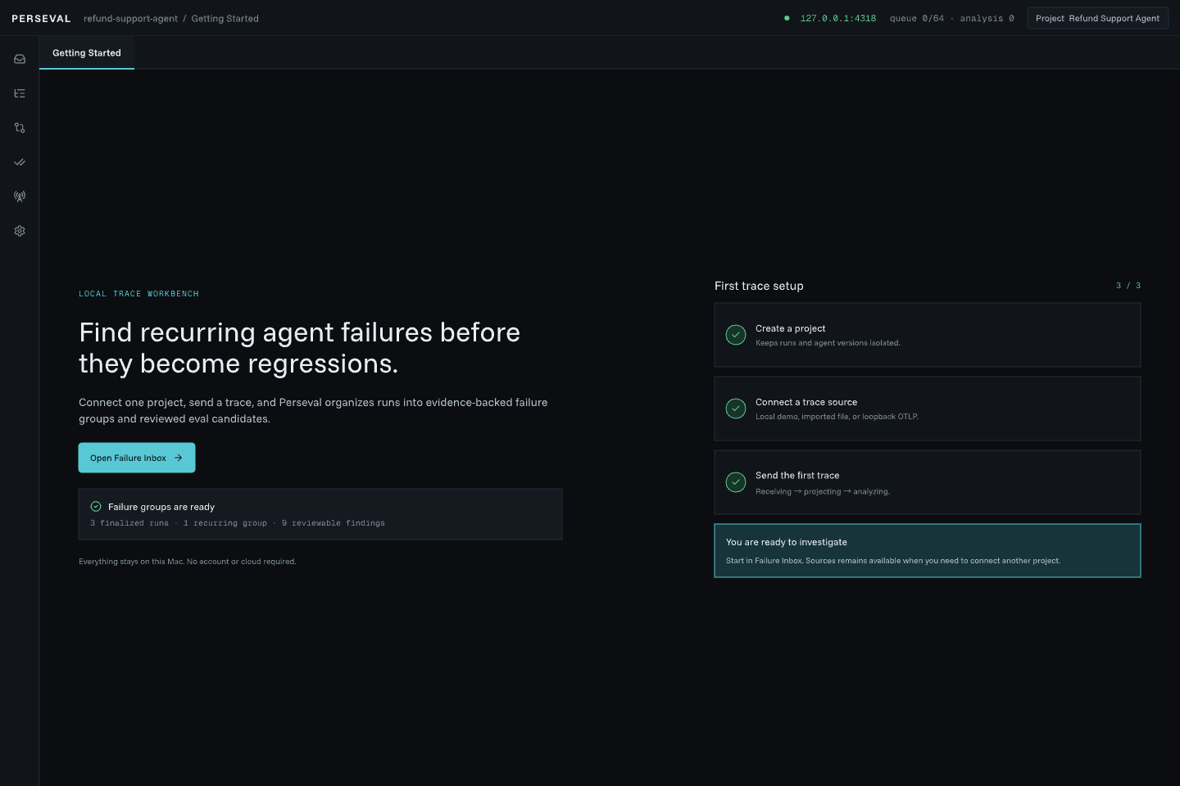Click the analysis 0 status
The width and height of the screenshot is (1180, 786).
[x=987, y=18]
